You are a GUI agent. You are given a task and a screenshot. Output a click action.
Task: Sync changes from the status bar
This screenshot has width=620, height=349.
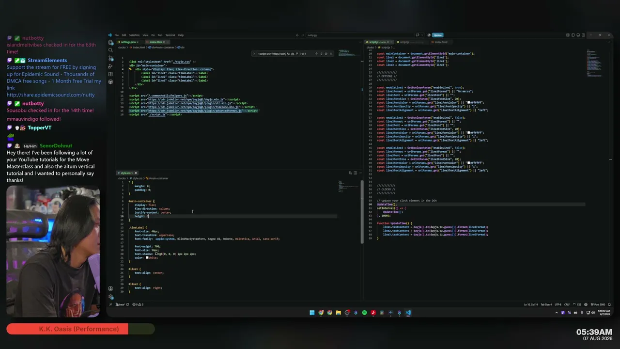tap(127, 304)
